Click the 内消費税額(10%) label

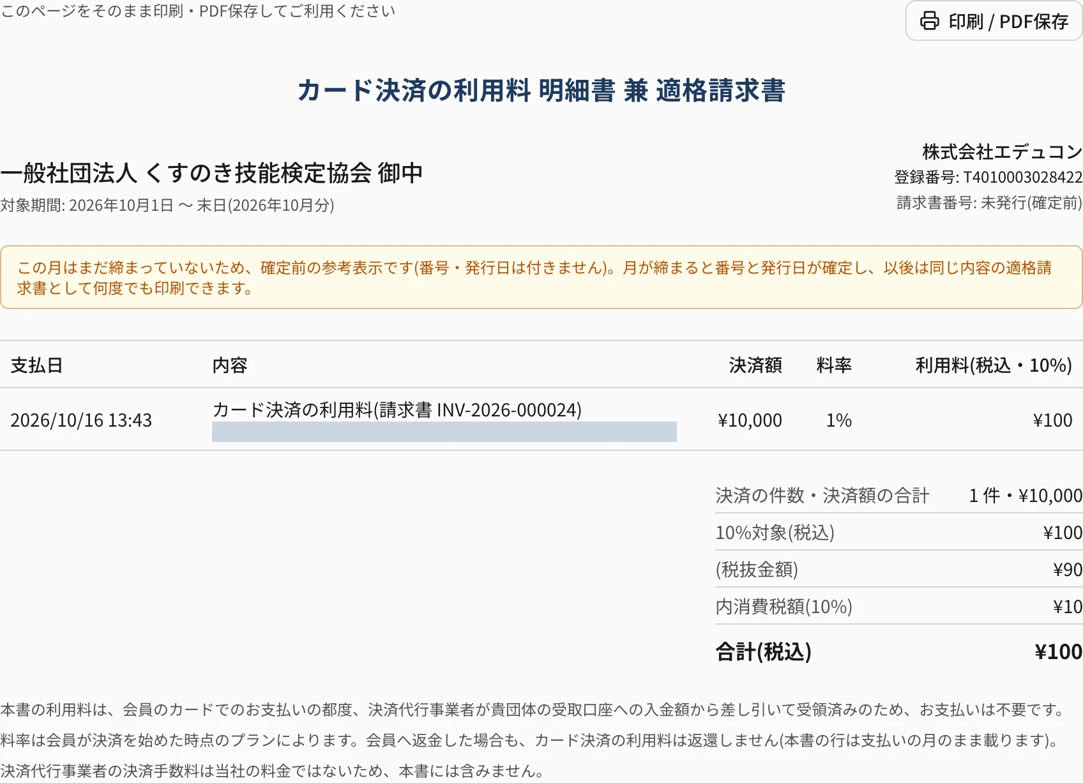[x=784, y=607]
